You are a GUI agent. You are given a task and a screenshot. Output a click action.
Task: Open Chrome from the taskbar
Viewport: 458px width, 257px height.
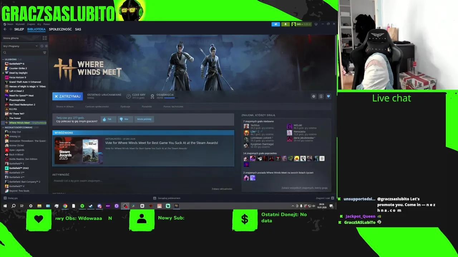(x=65, y=206)
